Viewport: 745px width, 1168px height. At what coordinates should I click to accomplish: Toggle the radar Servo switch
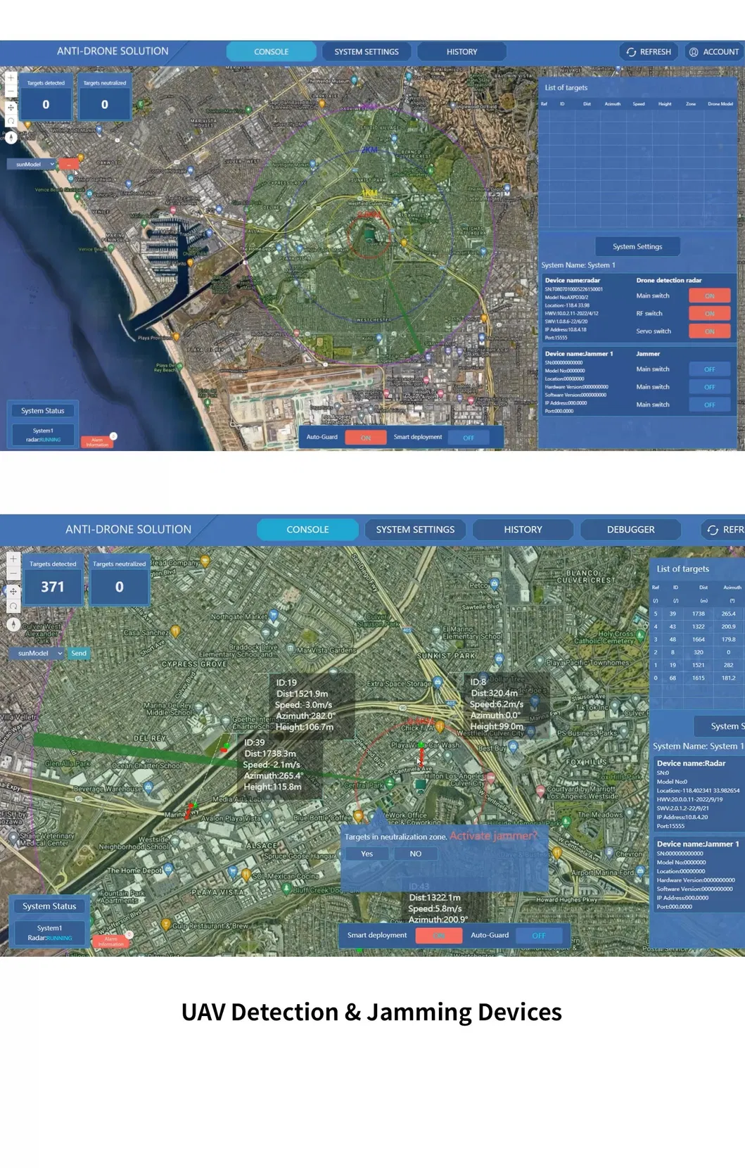point(709,331)
